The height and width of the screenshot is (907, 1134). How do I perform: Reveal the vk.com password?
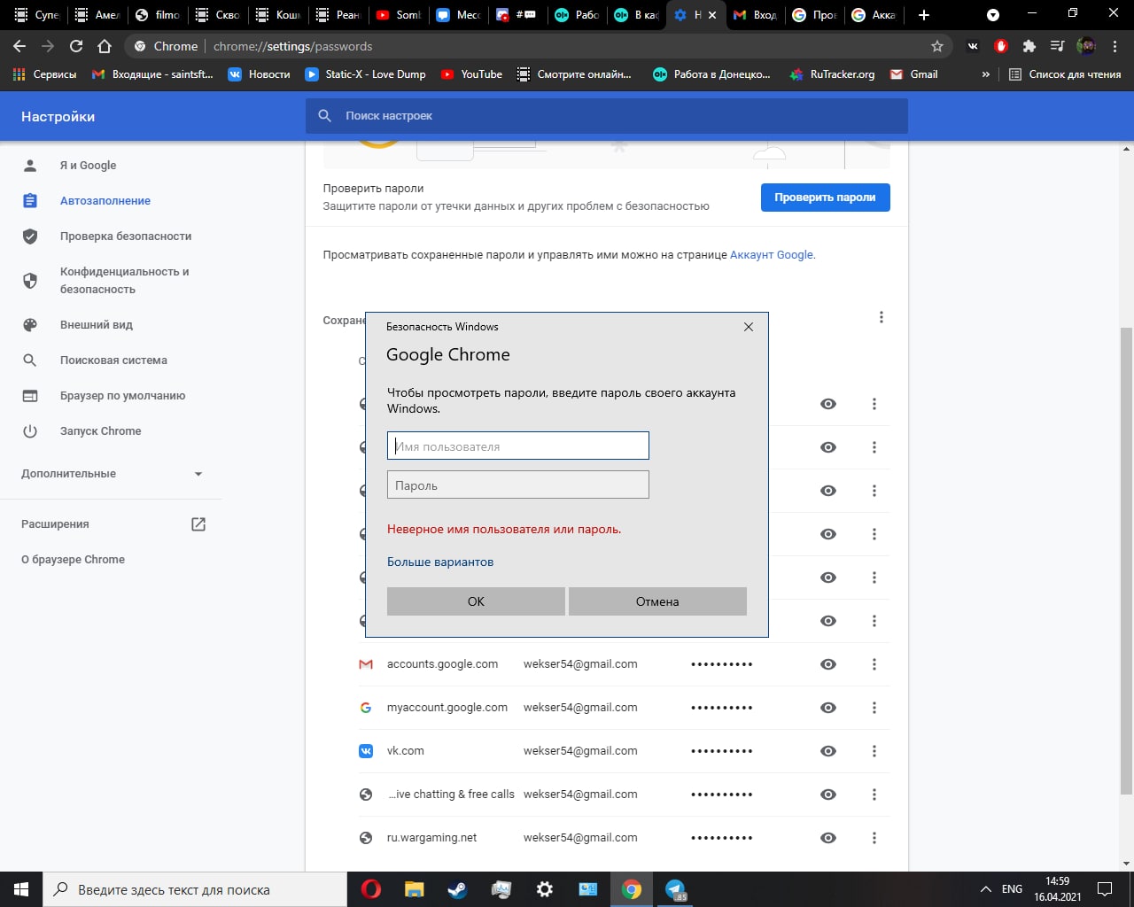(828, 751)
